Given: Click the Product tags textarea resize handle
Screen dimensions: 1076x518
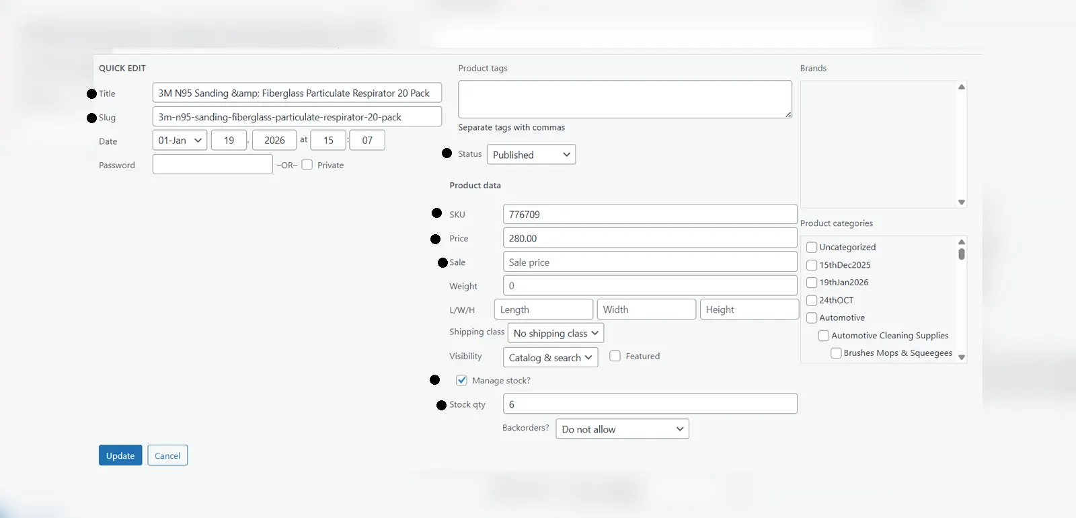Looking at the screenshot, I should [x=788, y=115].
